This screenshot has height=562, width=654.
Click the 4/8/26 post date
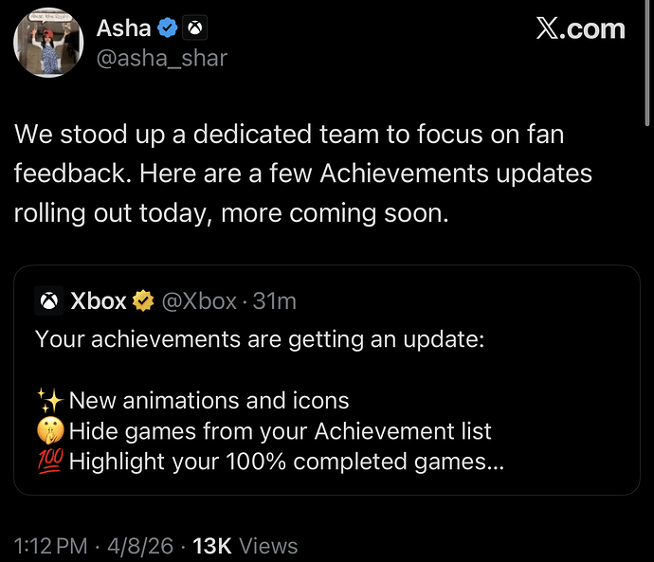[x=140, y=546]
